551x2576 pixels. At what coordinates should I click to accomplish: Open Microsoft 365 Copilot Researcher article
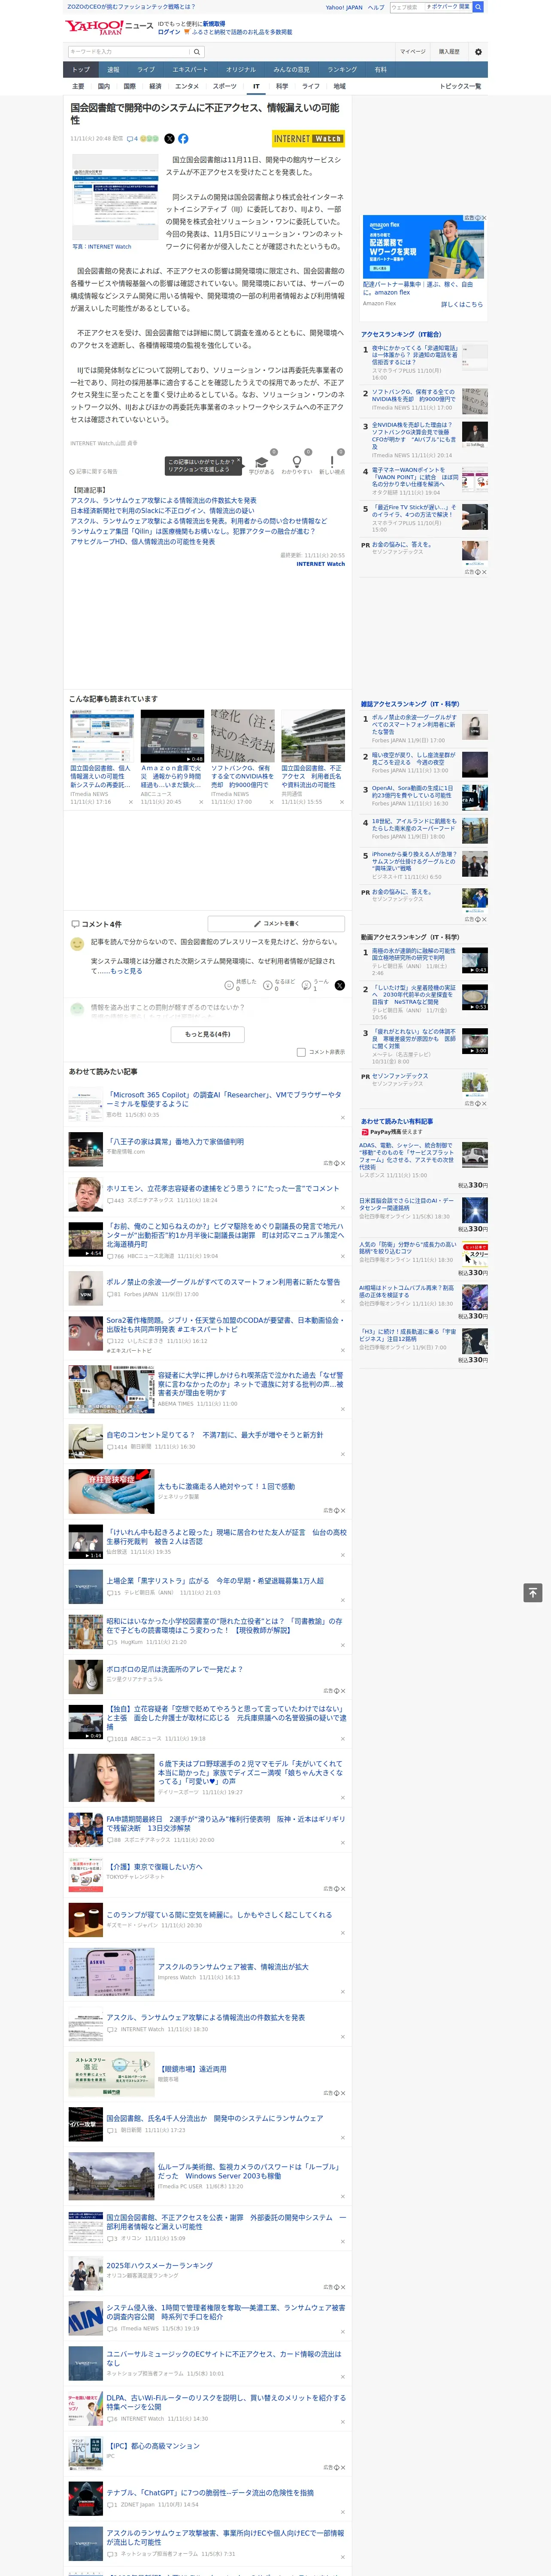click(224, 1099)
